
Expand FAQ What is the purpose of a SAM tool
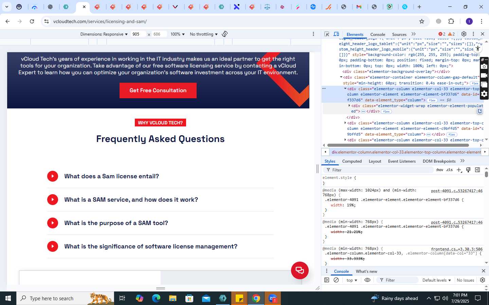[160, 223]
